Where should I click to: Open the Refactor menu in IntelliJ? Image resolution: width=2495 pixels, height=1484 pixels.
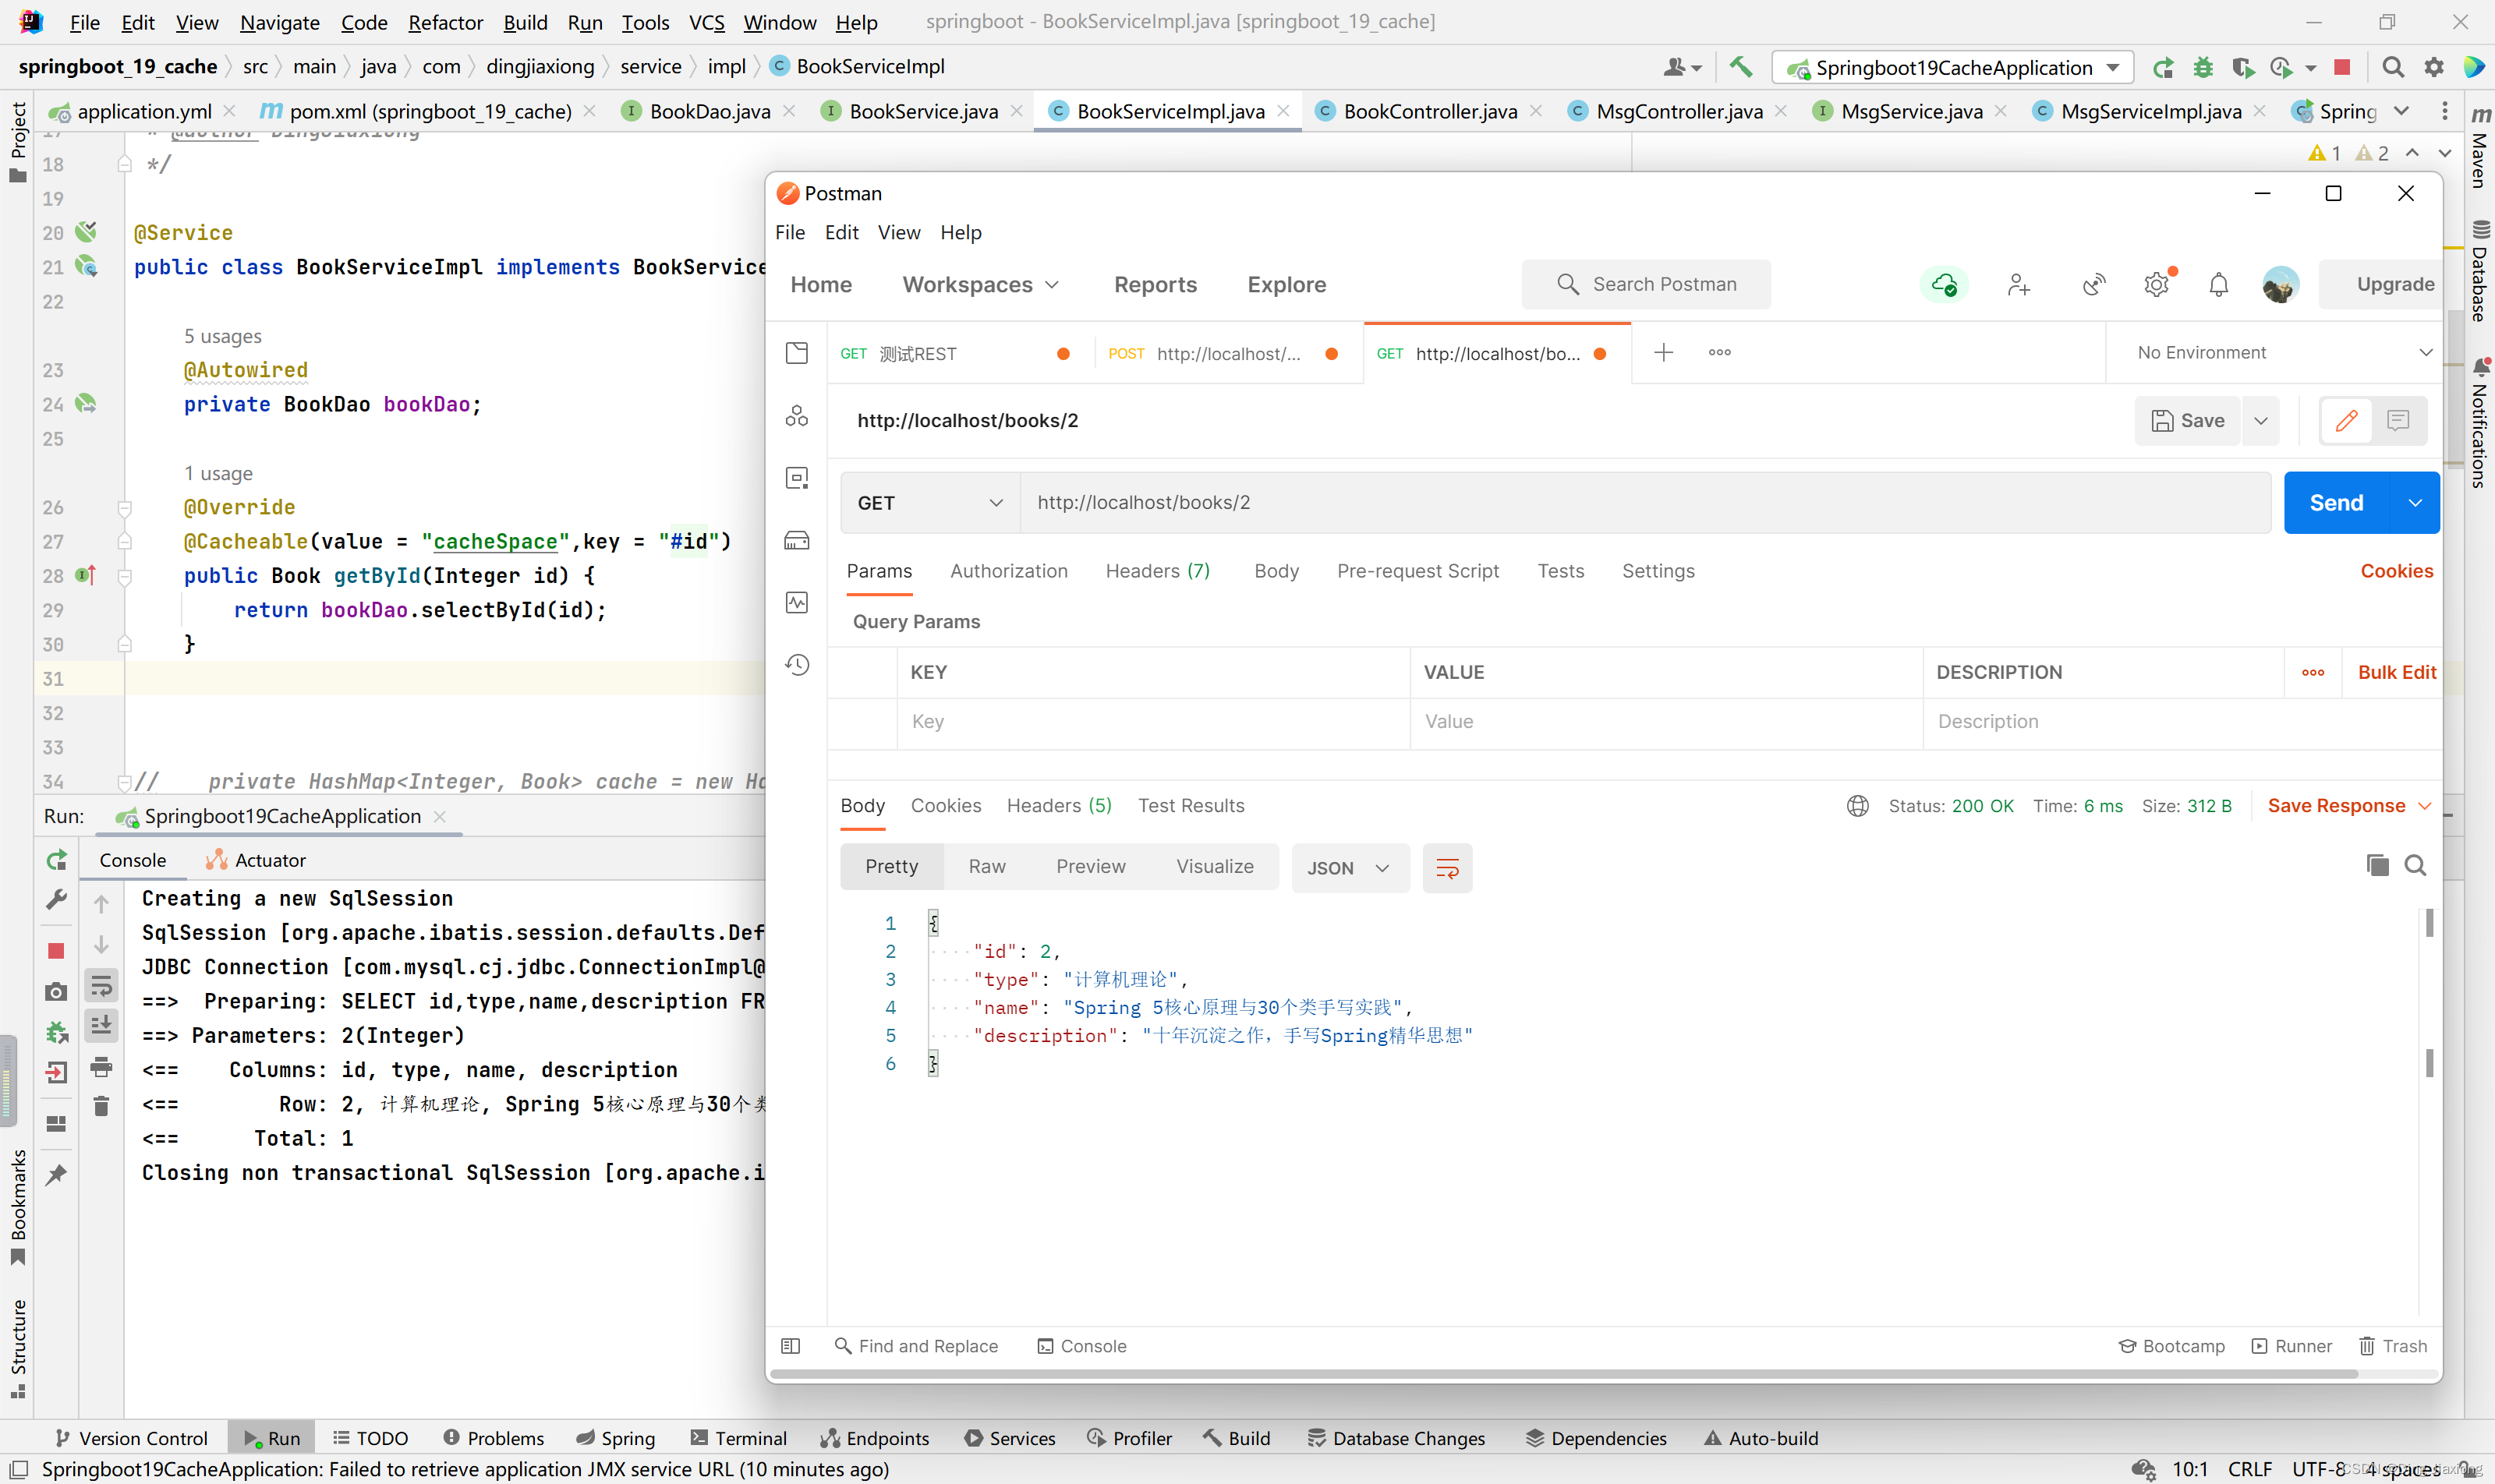(445, 22)
